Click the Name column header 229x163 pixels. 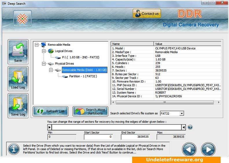click(132, 44)
